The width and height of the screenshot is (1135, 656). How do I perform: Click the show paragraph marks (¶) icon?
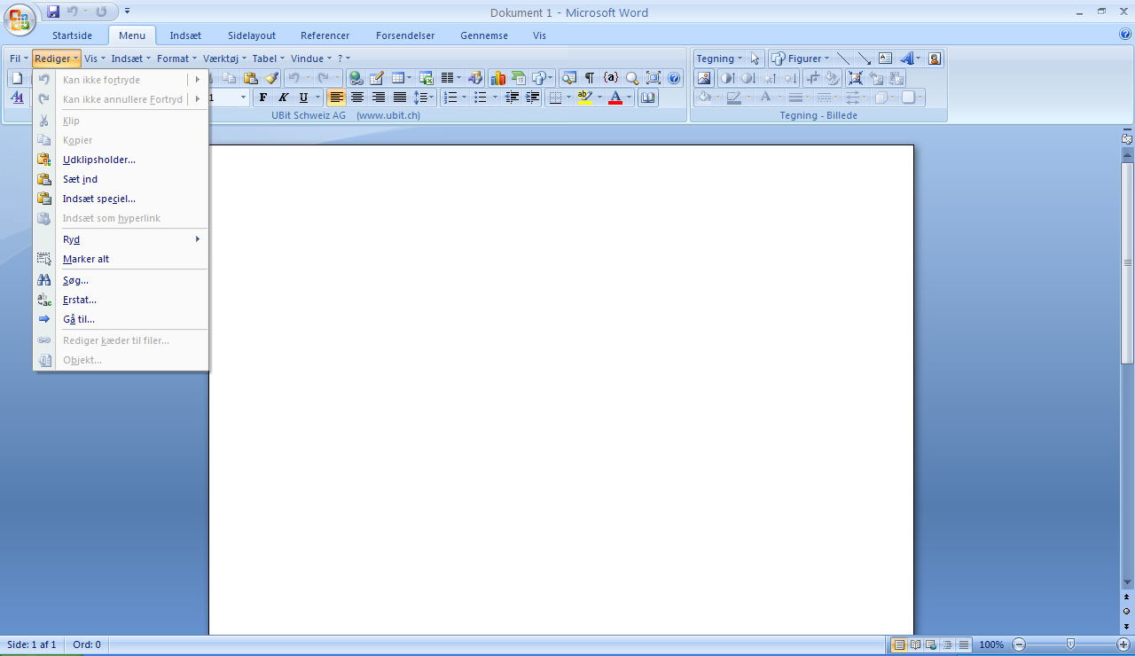590,78
